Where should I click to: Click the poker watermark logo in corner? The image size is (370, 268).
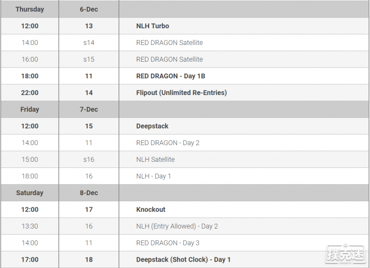[345, 255]
